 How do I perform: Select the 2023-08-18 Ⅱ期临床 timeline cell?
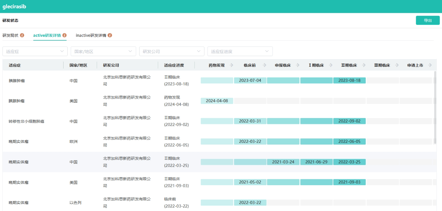pyautogui.click(x=349, y=81)
